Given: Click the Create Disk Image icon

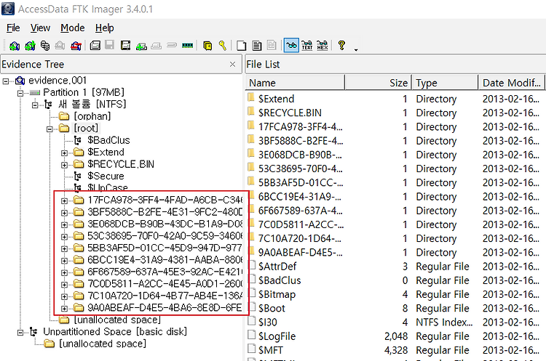Looking at the screenshot, I should pyautogui.click(x=95, y=46).
